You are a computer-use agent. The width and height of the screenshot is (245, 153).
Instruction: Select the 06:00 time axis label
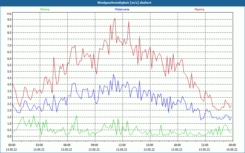pyautogui.click(x=67, y=145)
